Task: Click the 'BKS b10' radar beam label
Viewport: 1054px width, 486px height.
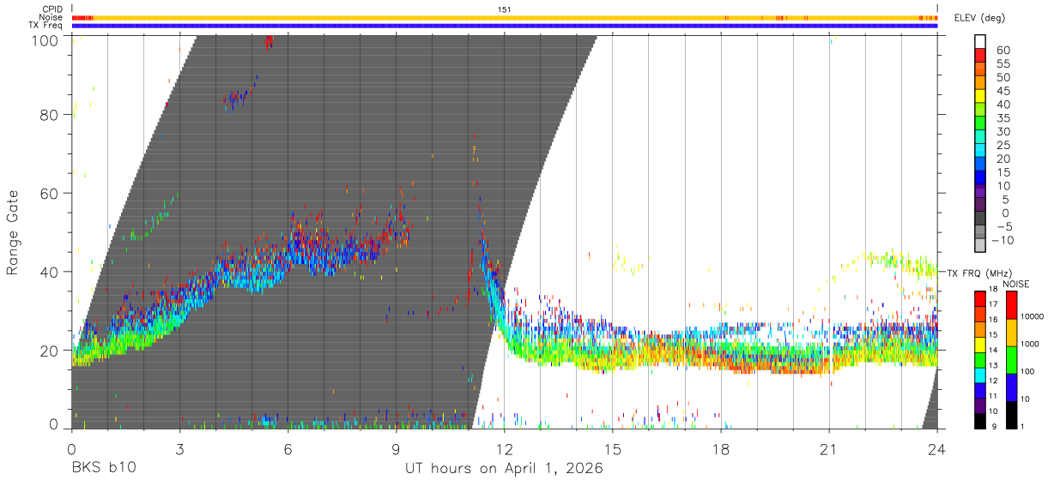Action: coord(103,469)
